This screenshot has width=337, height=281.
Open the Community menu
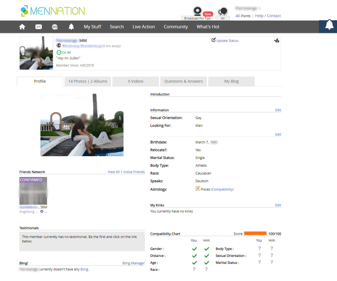point(176,27)
